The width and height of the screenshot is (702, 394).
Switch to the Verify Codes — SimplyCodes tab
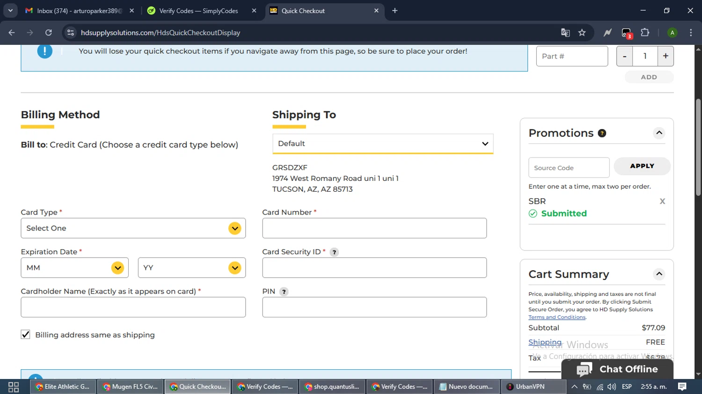202,11
